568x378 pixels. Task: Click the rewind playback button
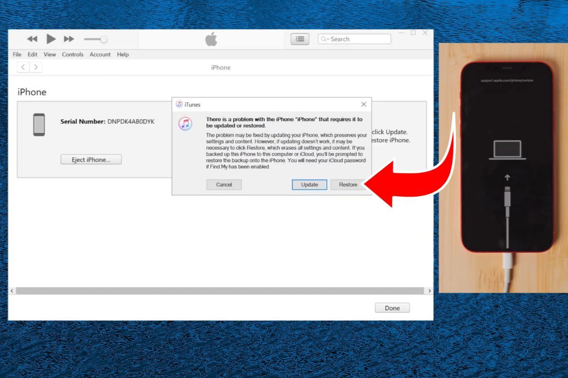click(x=32, y=39)
